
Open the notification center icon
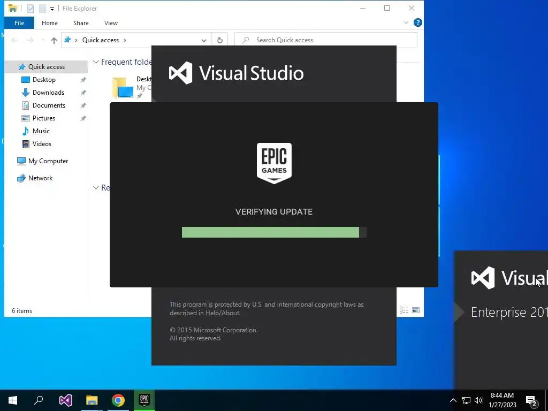click(532, 401)
